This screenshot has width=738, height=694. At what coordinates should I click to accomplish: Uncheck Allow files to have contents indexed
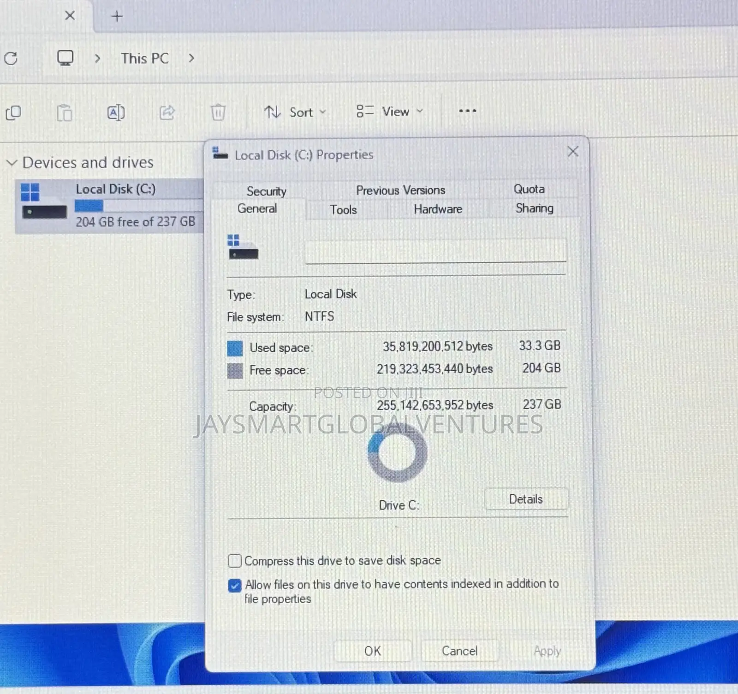coord(235,586)
